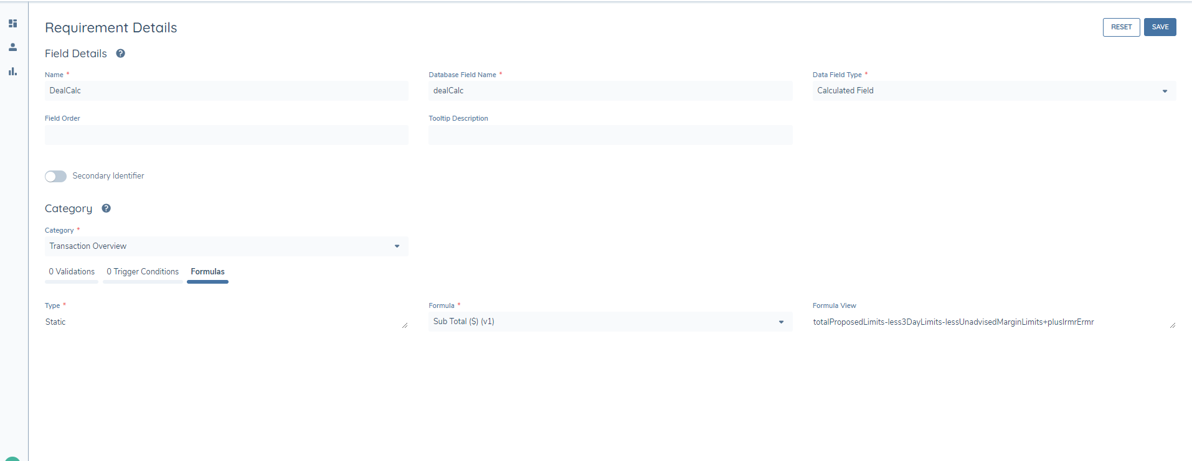
Task: Select the Formulas tab
Action: click(207, 272)
